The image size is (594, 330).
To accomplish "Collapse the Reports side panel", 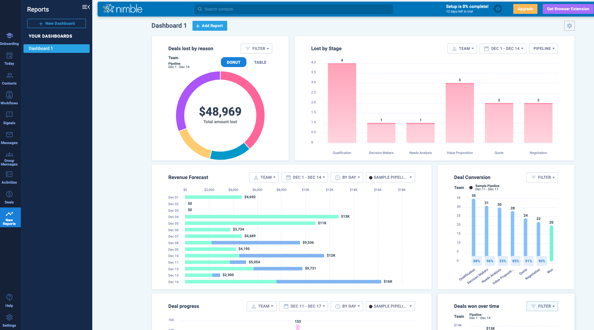I will (x=86, y=7).
